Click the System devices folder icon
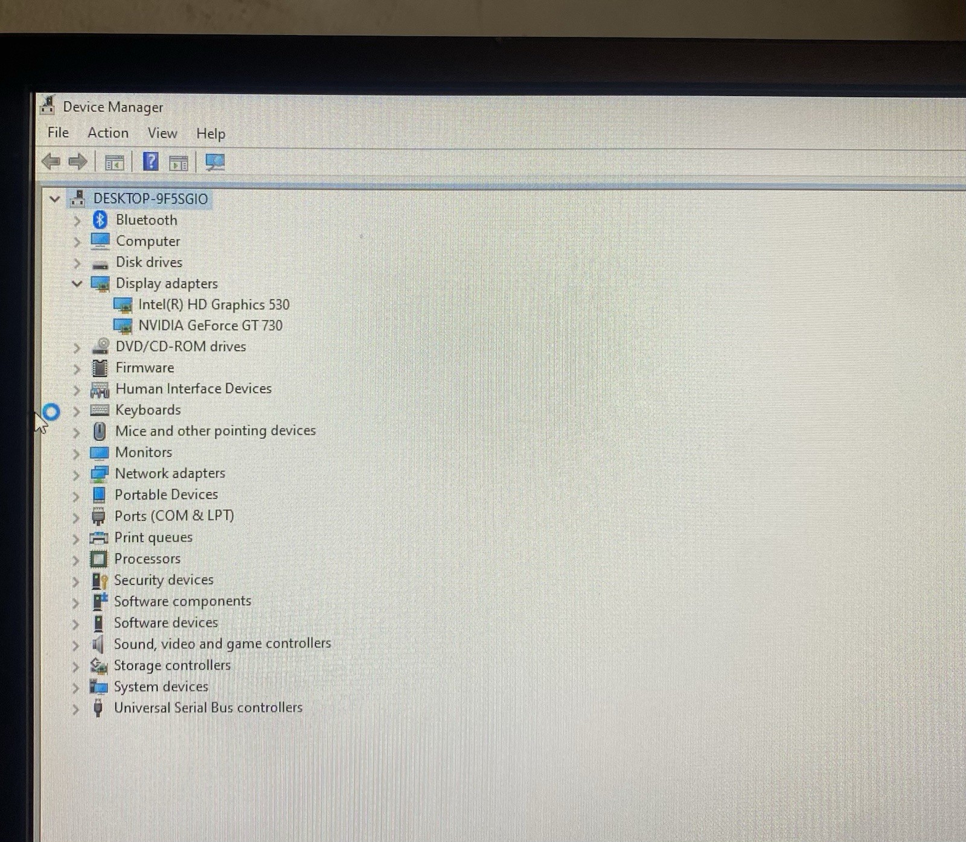This screenshot has height=842, width=966. (98, 687)
